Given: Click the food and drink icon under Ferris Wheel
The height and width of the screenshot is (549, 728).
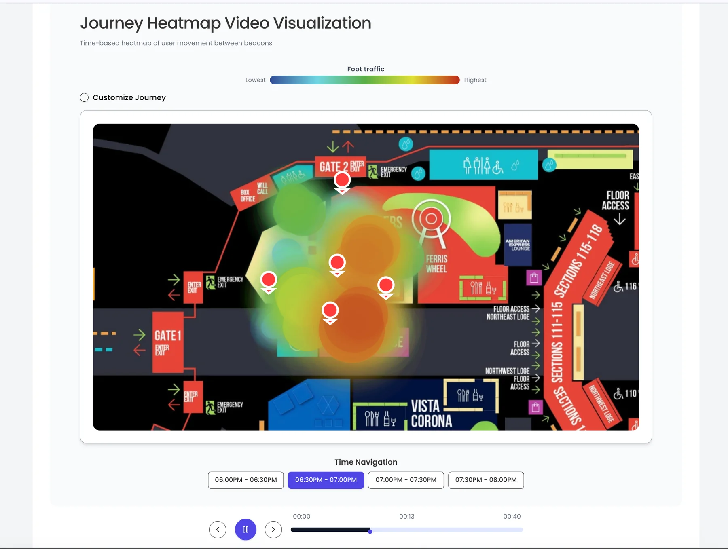Looking at the screenshot, I should pos(483,288).
